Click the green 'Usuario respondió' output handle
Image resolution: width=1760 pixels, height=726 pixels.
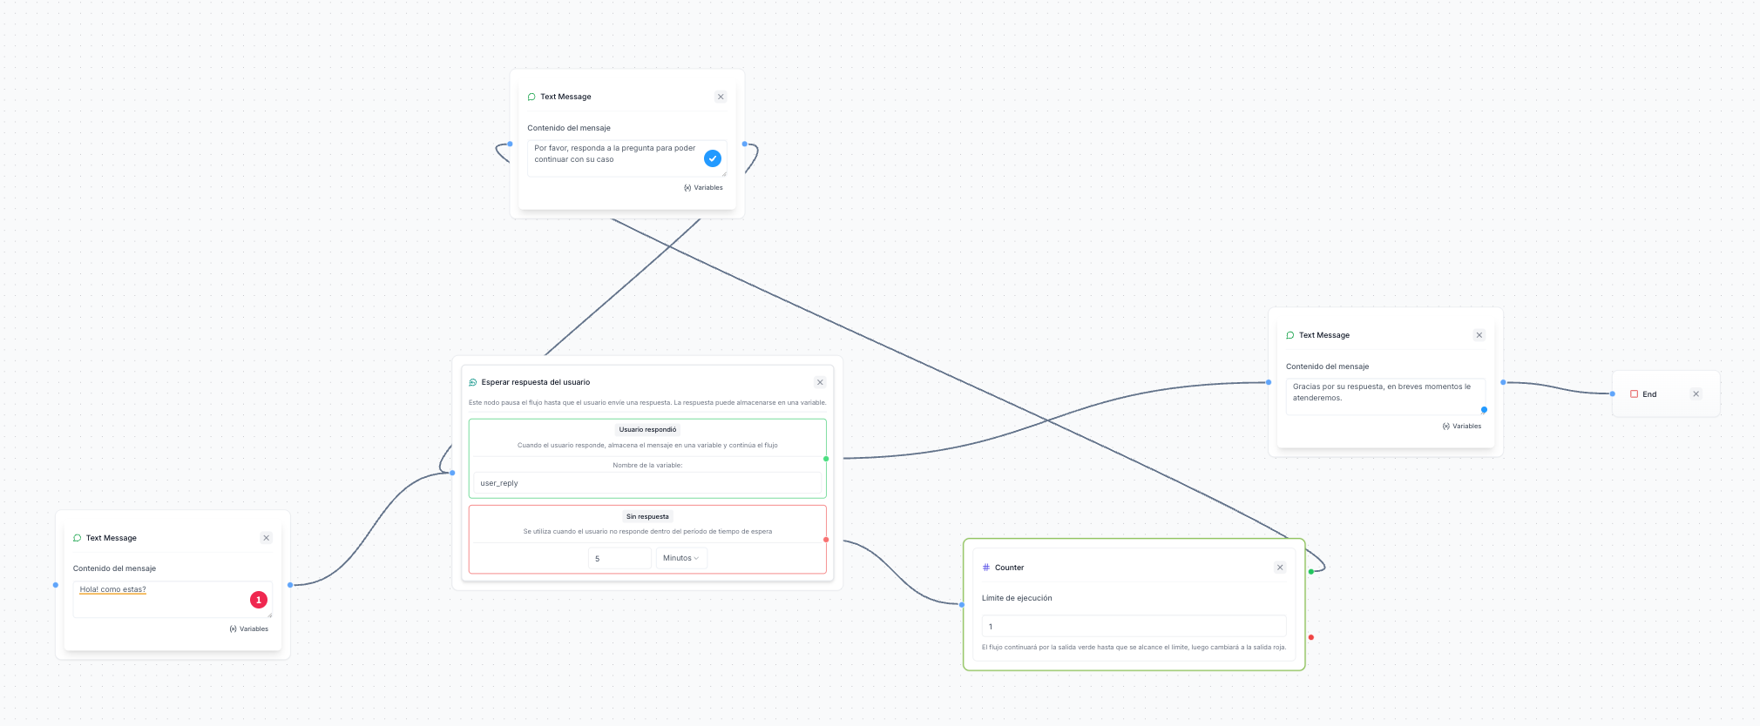(826, 459)
